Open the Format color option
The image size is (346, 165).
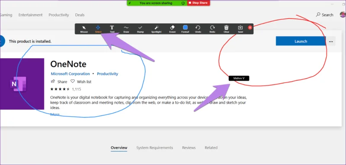(186, 29)
